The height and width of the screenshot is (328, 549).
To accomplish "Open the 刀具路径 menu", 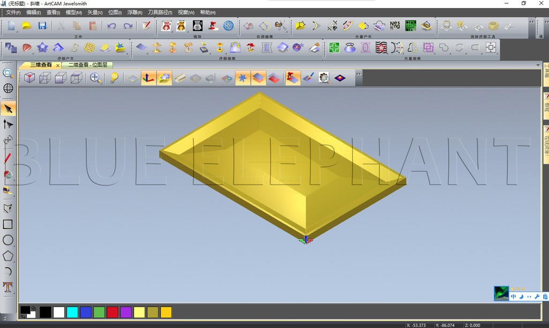I will 160,12.
